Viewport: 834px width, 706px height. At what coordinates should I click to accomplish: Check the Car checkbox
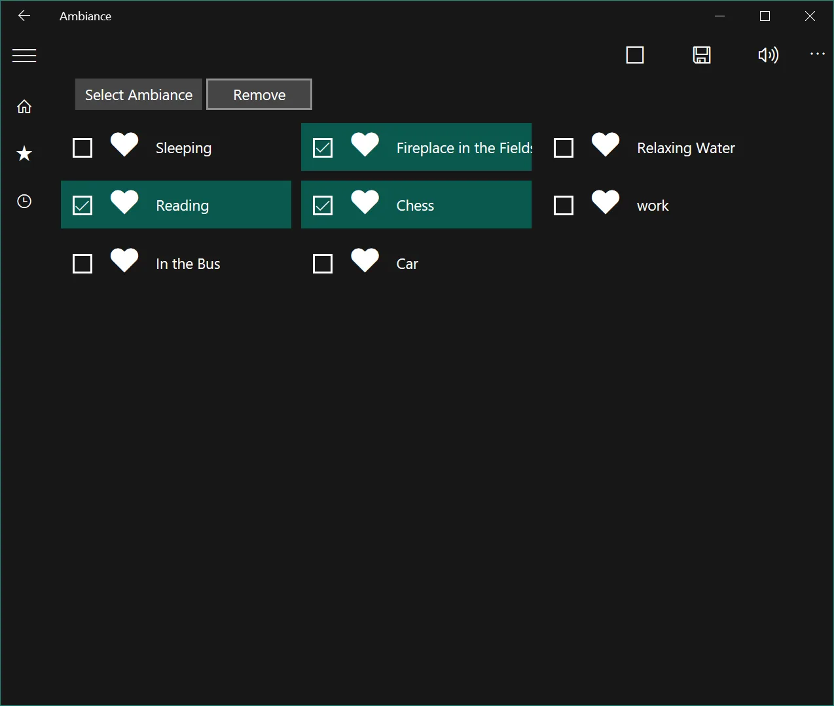pos(323,264)
